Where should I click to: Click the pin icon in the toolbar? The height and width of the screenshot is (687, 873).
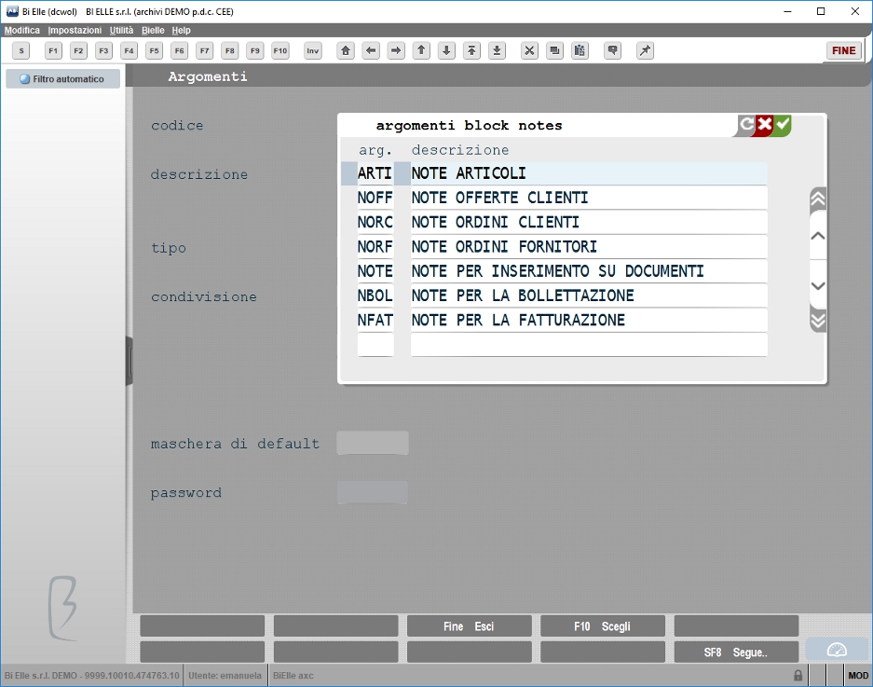(645, 50)
